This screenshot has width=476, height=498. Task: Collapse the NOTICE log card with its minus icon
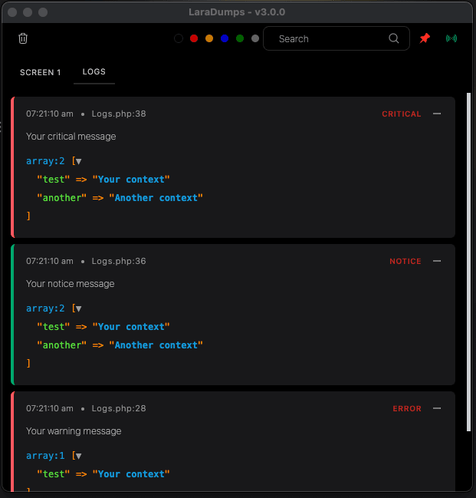pos(437,261)
